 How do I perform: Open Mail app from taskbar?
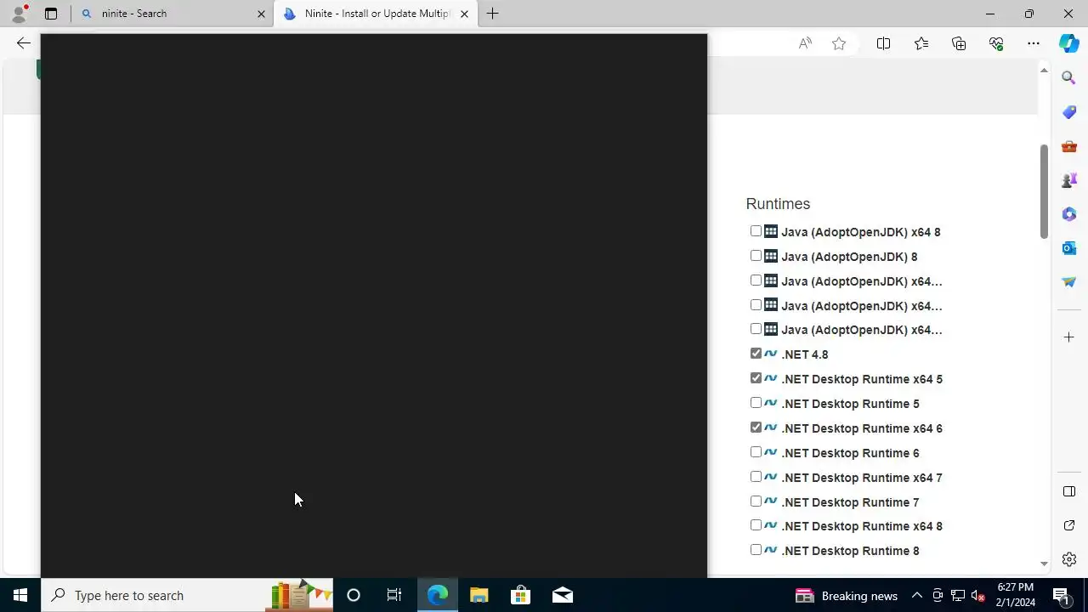point(562,595)
